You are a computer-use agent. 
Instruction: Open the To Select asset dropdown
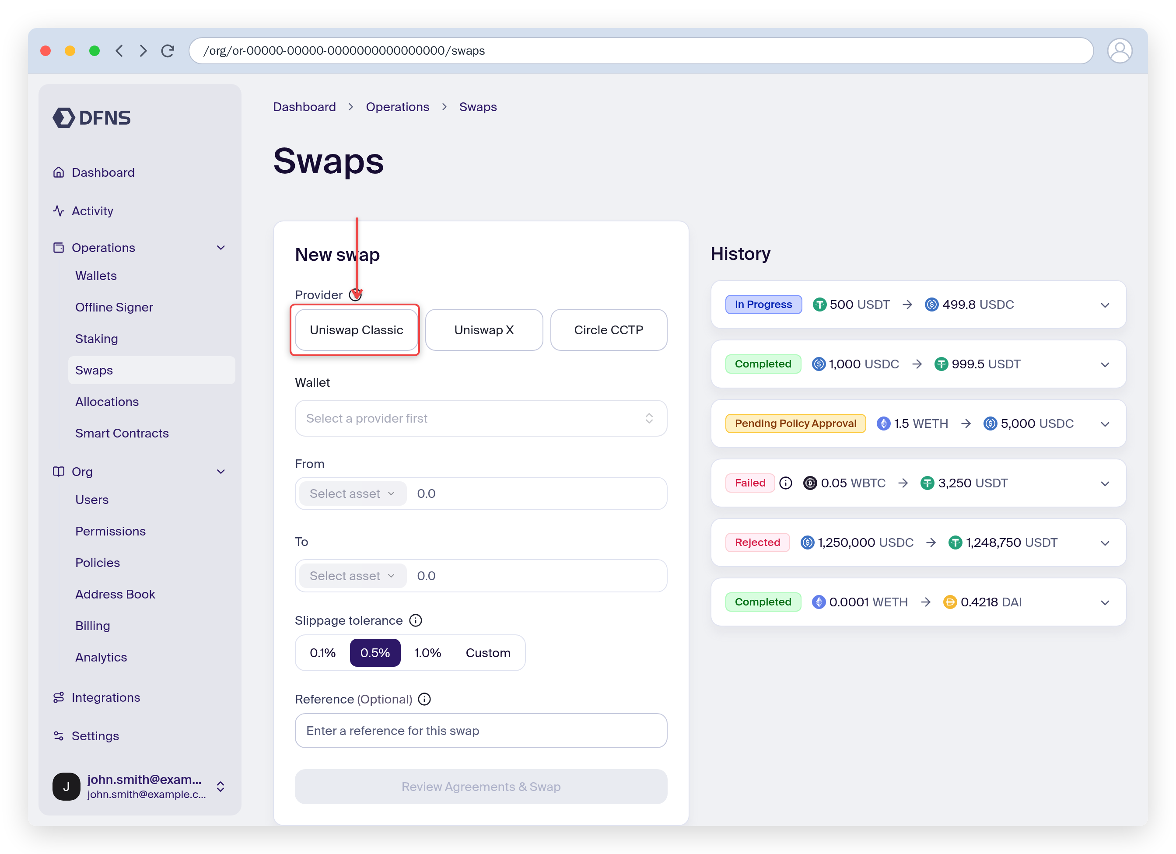tap(353, 576)
